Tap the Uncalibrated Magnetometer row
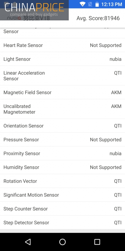The height and width of the screenshot is (251, 125). [62, 109]
